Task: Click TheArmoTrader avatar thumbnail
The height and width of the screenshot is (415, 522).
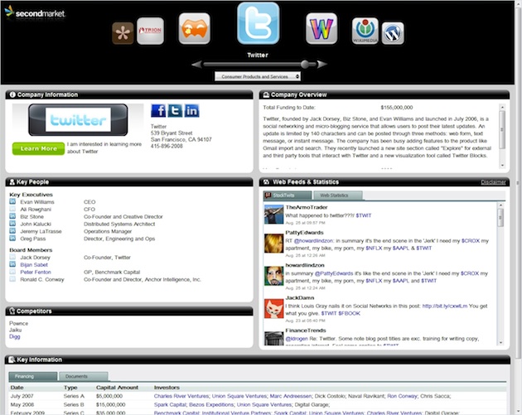Action: (x=273, y=215)
